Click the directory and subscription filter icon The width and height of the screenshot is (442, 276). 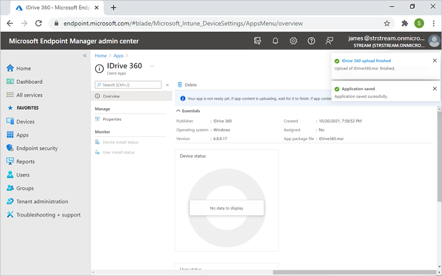click(257, 41)
